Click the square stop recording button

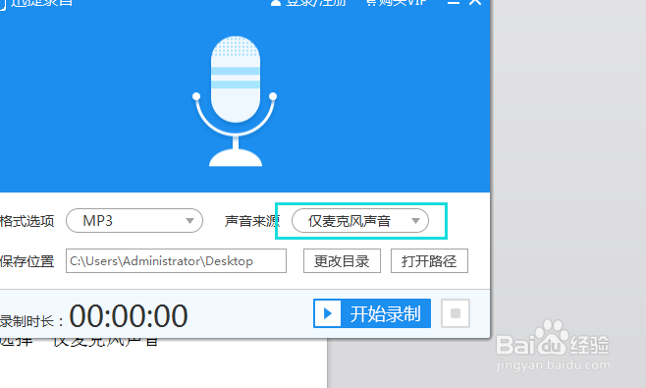[x=456, y=313]
